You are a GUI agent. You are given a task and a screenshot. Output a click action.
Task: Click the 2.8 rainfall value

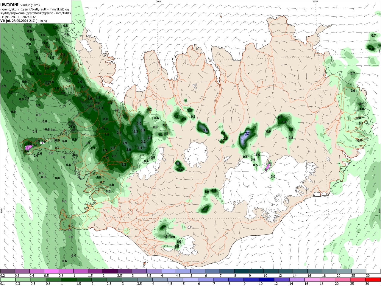150,138
